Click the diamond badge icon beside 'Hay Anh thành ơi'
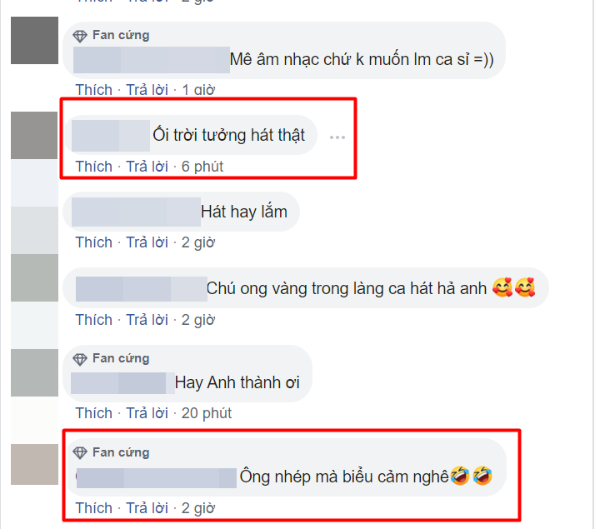This screenshot has width=595, height=529. tap(80, 359)
